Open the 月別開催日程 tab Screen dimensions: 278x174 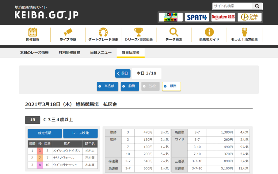tap(69, 53)
